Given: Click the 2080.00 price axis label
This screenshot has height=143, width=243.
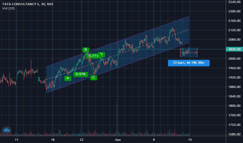Looking at the screenshot, I should (234, 40).
